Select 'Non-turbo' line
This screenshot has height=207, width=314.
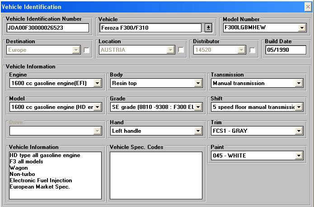[x=22, y=174]
